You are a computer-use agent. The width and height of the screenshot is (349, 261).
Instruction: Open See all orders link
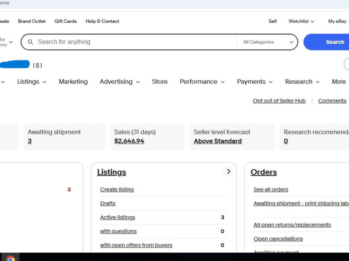(271, 190)
